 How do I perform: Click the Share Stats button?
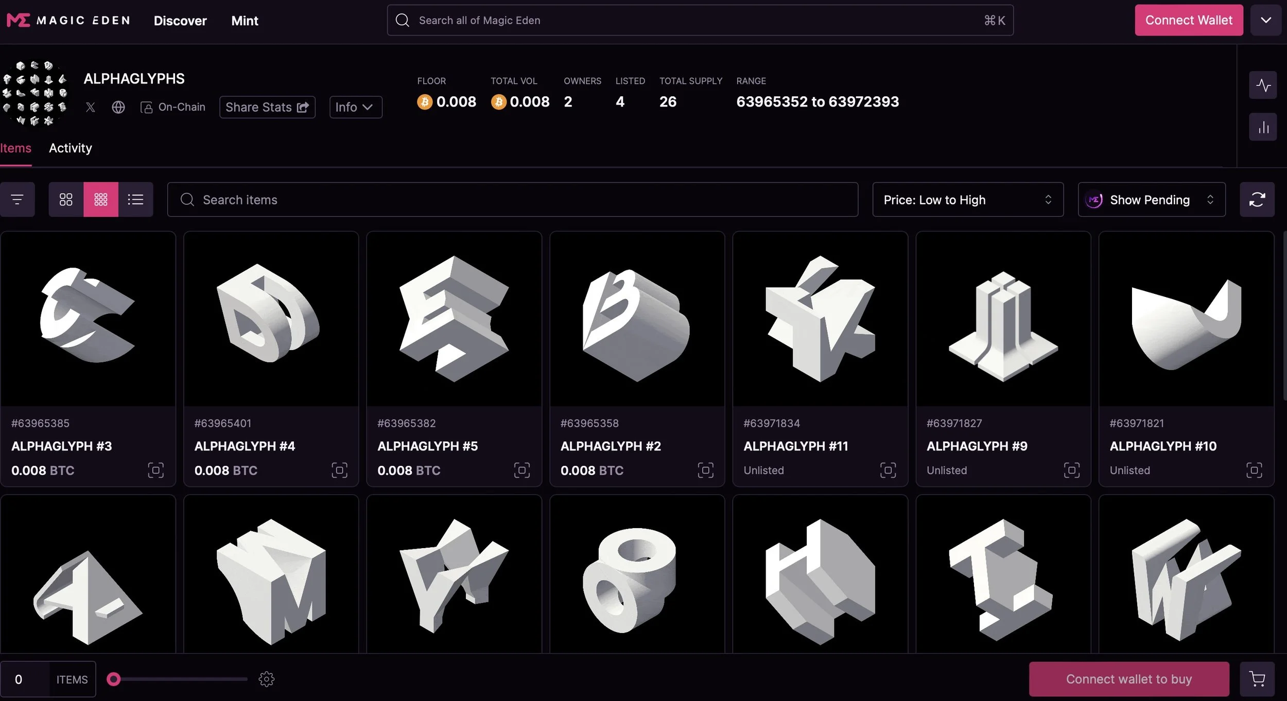tap(267, 107)
